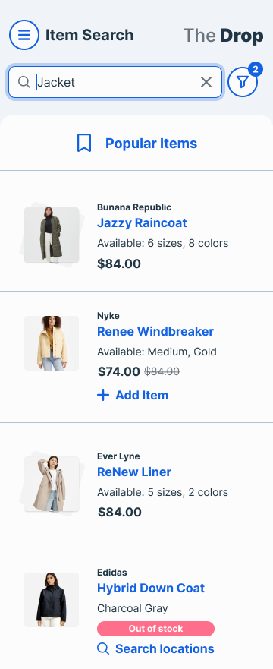Click the Popular Items bookmark icon
This screenshot has height=669, width=273.
[x=84, y=143]
